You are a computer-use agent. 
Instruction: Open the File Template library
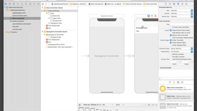pos(170,82)
